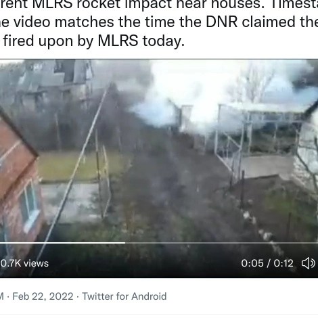
Task: Jump near the end of the video timeline
Action: (x=311, y=243)
